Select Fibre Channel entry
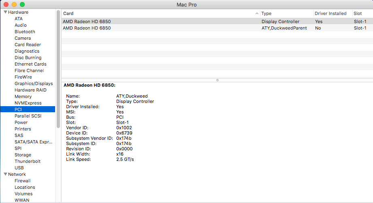The height and width of the screenshot is (203, 373). point(29,71)
